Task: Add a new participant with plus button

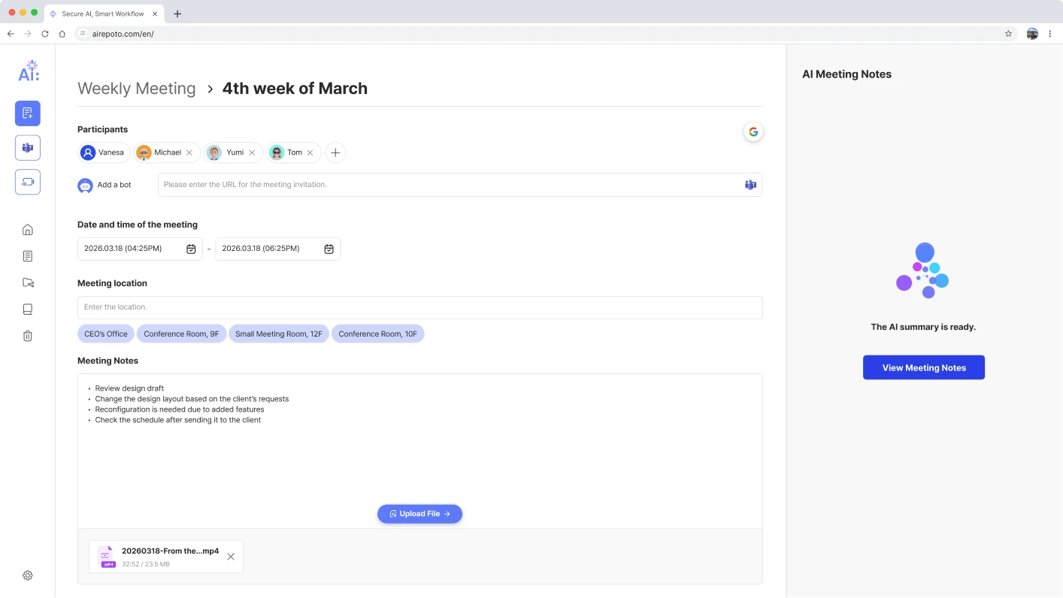Action: (335, 153)
